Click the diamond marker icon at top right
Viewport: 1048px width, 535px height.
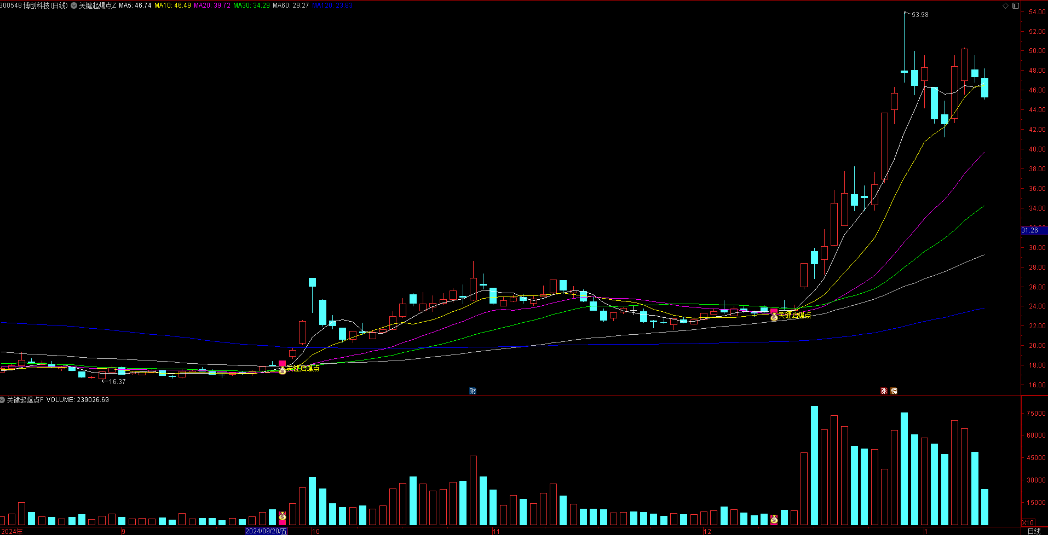1005,5
